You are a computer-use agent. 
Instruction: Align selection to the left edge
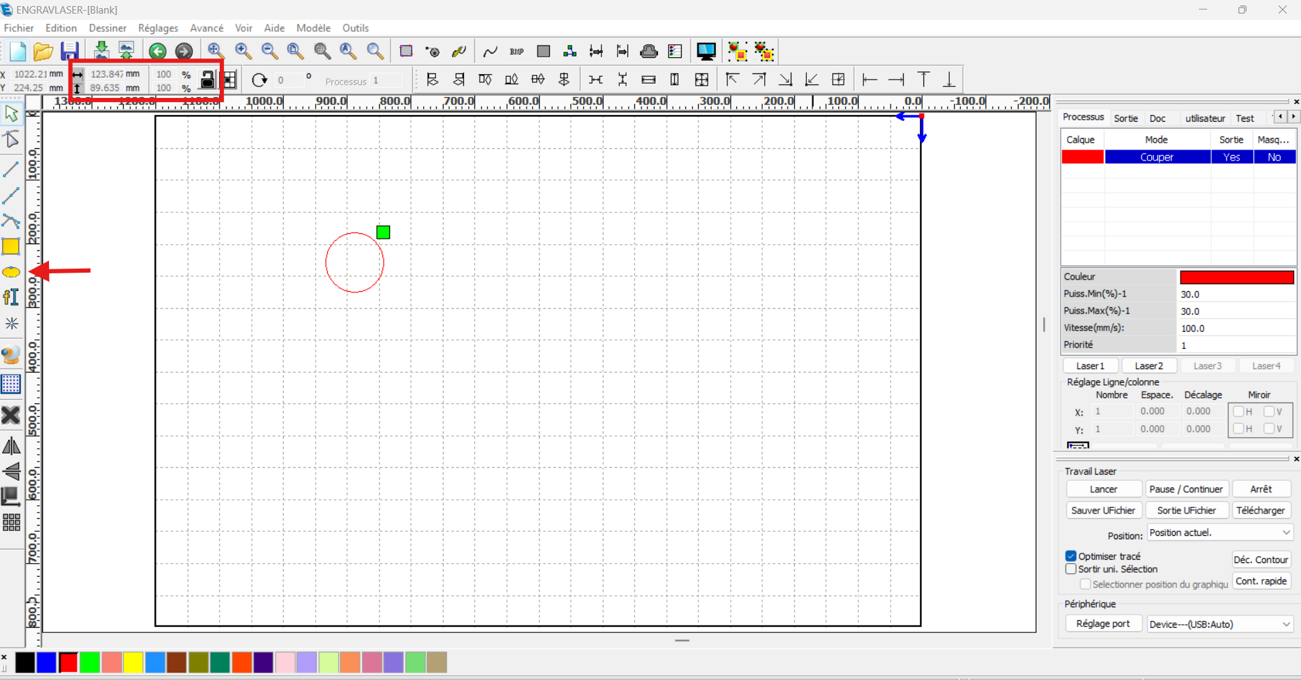(870, 80)
